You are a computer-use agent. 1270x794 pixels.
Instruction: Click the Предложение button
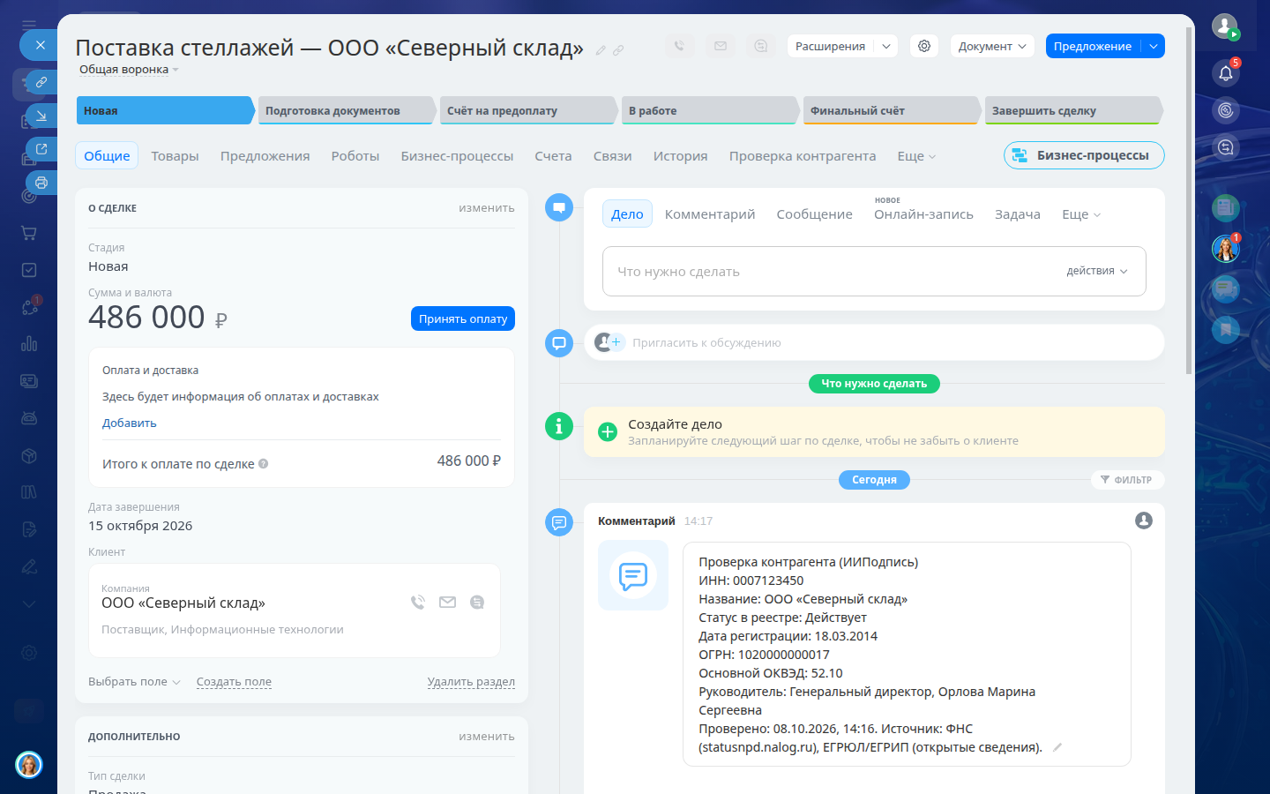click(1093, 46)
